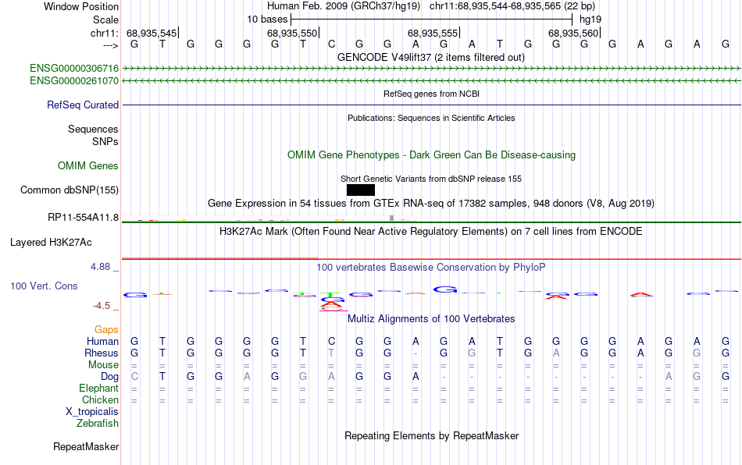
Task: Open the RefSeq Curated track label
Action: [83, 105]
